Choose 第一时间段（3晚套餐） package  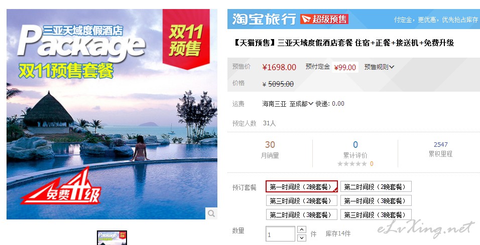click(376, 201)
